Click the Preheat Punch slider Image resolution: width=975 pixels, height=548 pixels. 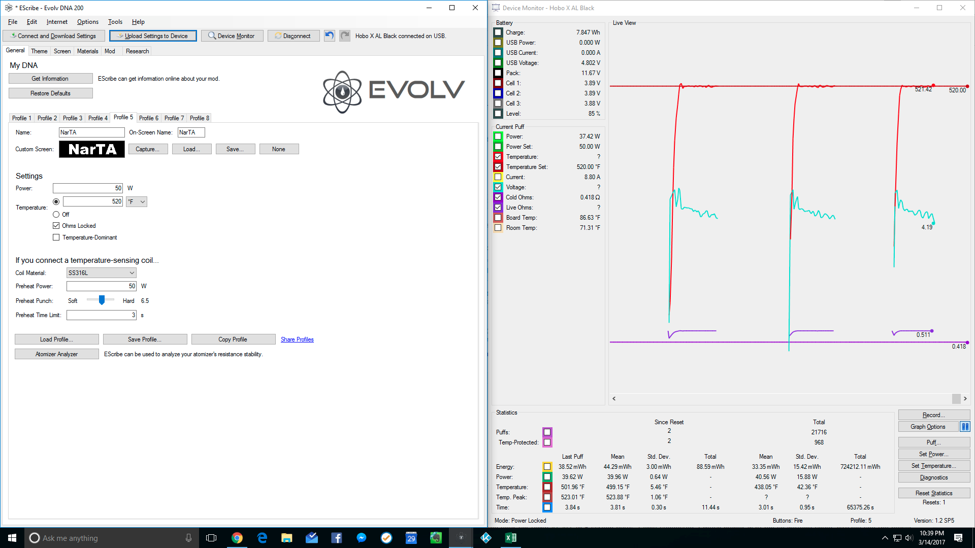(x=102, y=300)
